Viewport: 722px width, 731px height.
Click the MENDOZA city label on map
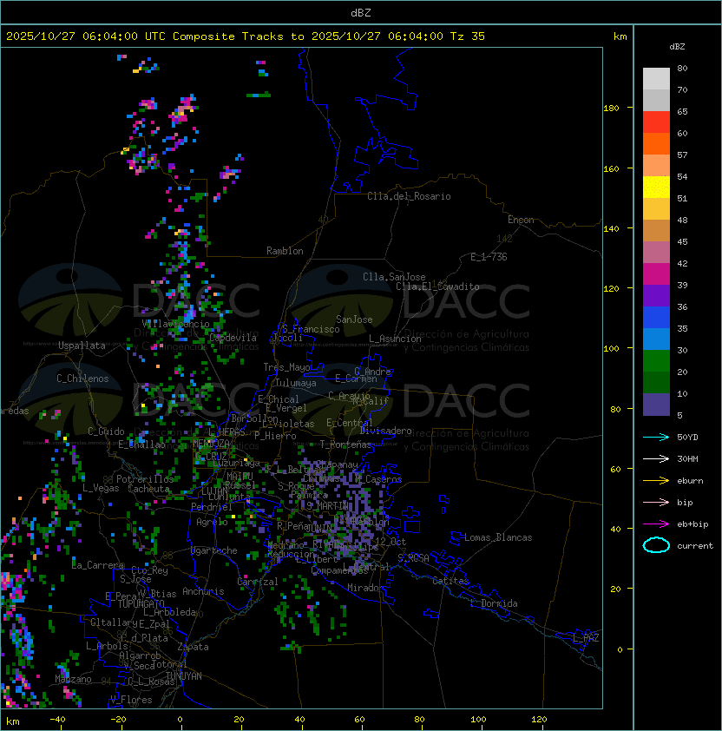211,443
